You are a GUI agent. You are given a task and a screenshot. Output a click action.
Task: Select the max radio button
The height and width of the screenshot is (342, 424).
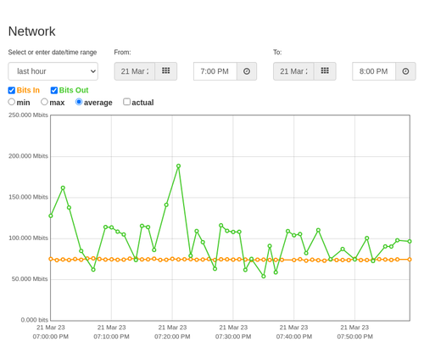pos(44,102)
